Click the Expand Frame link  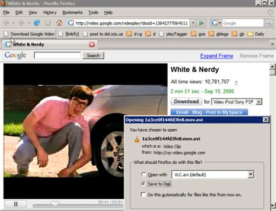(x=217, y=56)
